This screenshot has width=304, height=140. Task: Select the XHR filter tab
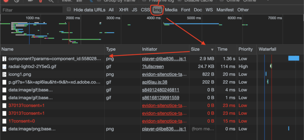124,10
